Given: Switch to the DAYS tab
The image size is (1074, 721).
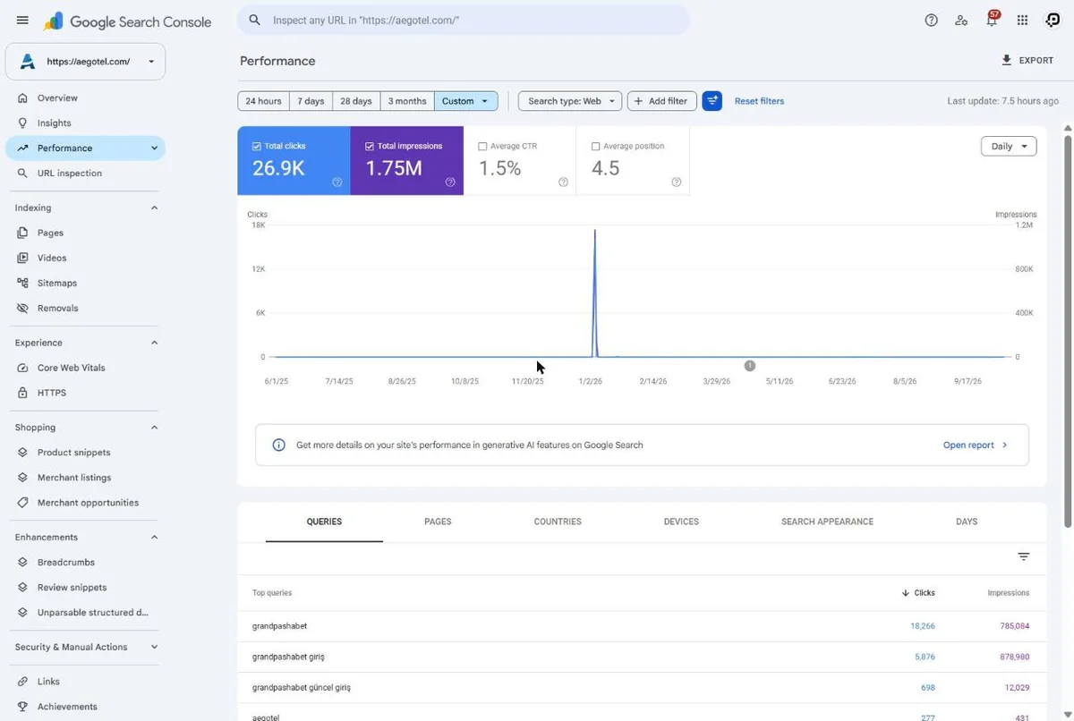Looking at the screenshot, I should click(967, 522).
